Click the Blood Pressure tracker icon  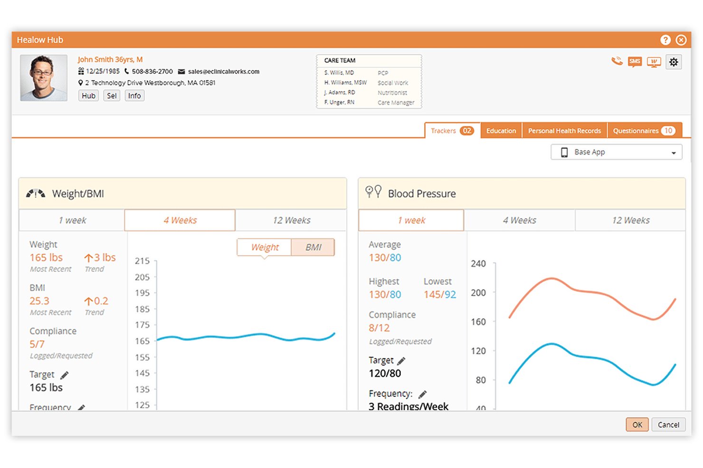coord(373,192)
